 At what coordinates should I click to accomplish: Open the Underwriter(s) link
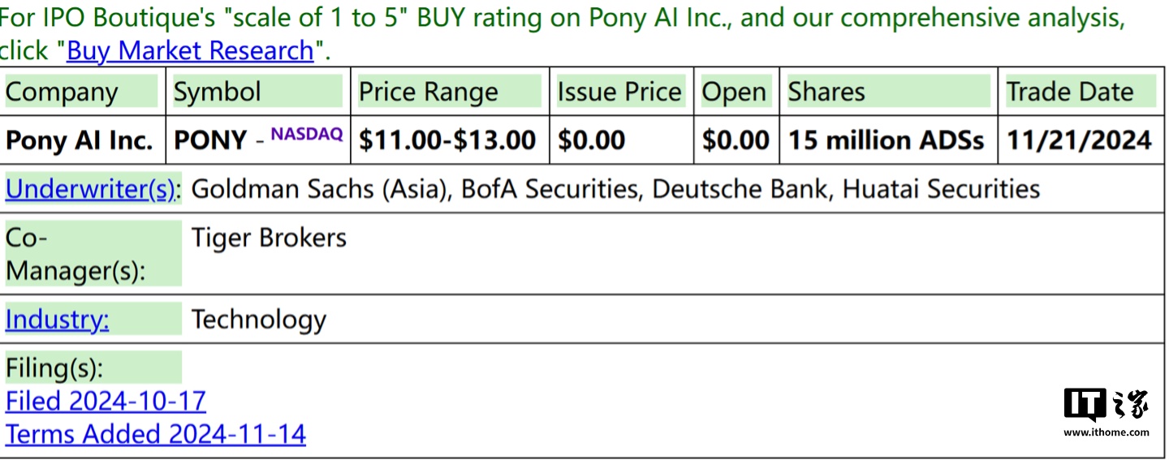[x=90, y=189]
